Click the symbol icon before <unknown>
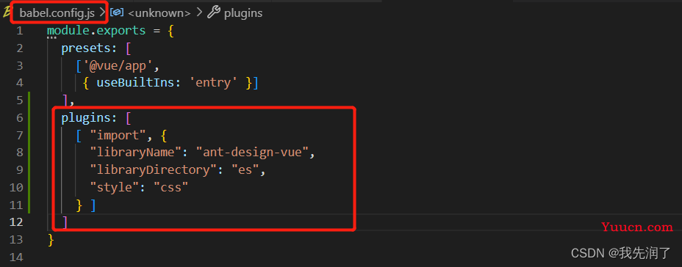 tap(117, 12)
